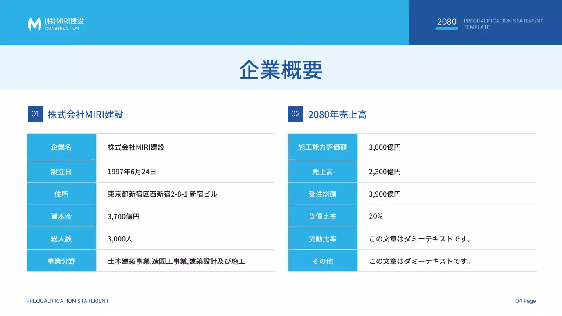Select the 01 section number badge
The width and height of the screenshot is (562, 316).
click(35, 114)
